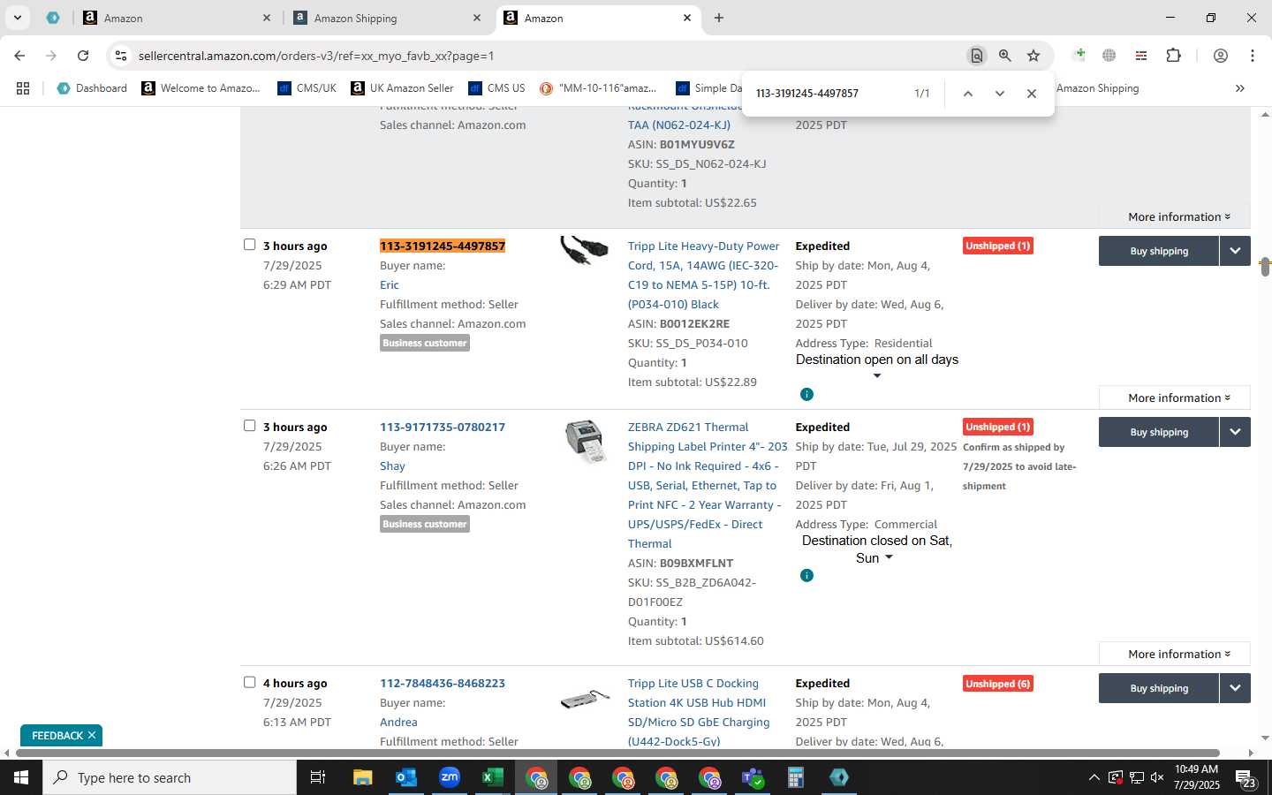Open ZEBRA ZD621 Thermal printer link
Image resolution: width=1272 pixels, height=795 pixels.
click(708, 485)
